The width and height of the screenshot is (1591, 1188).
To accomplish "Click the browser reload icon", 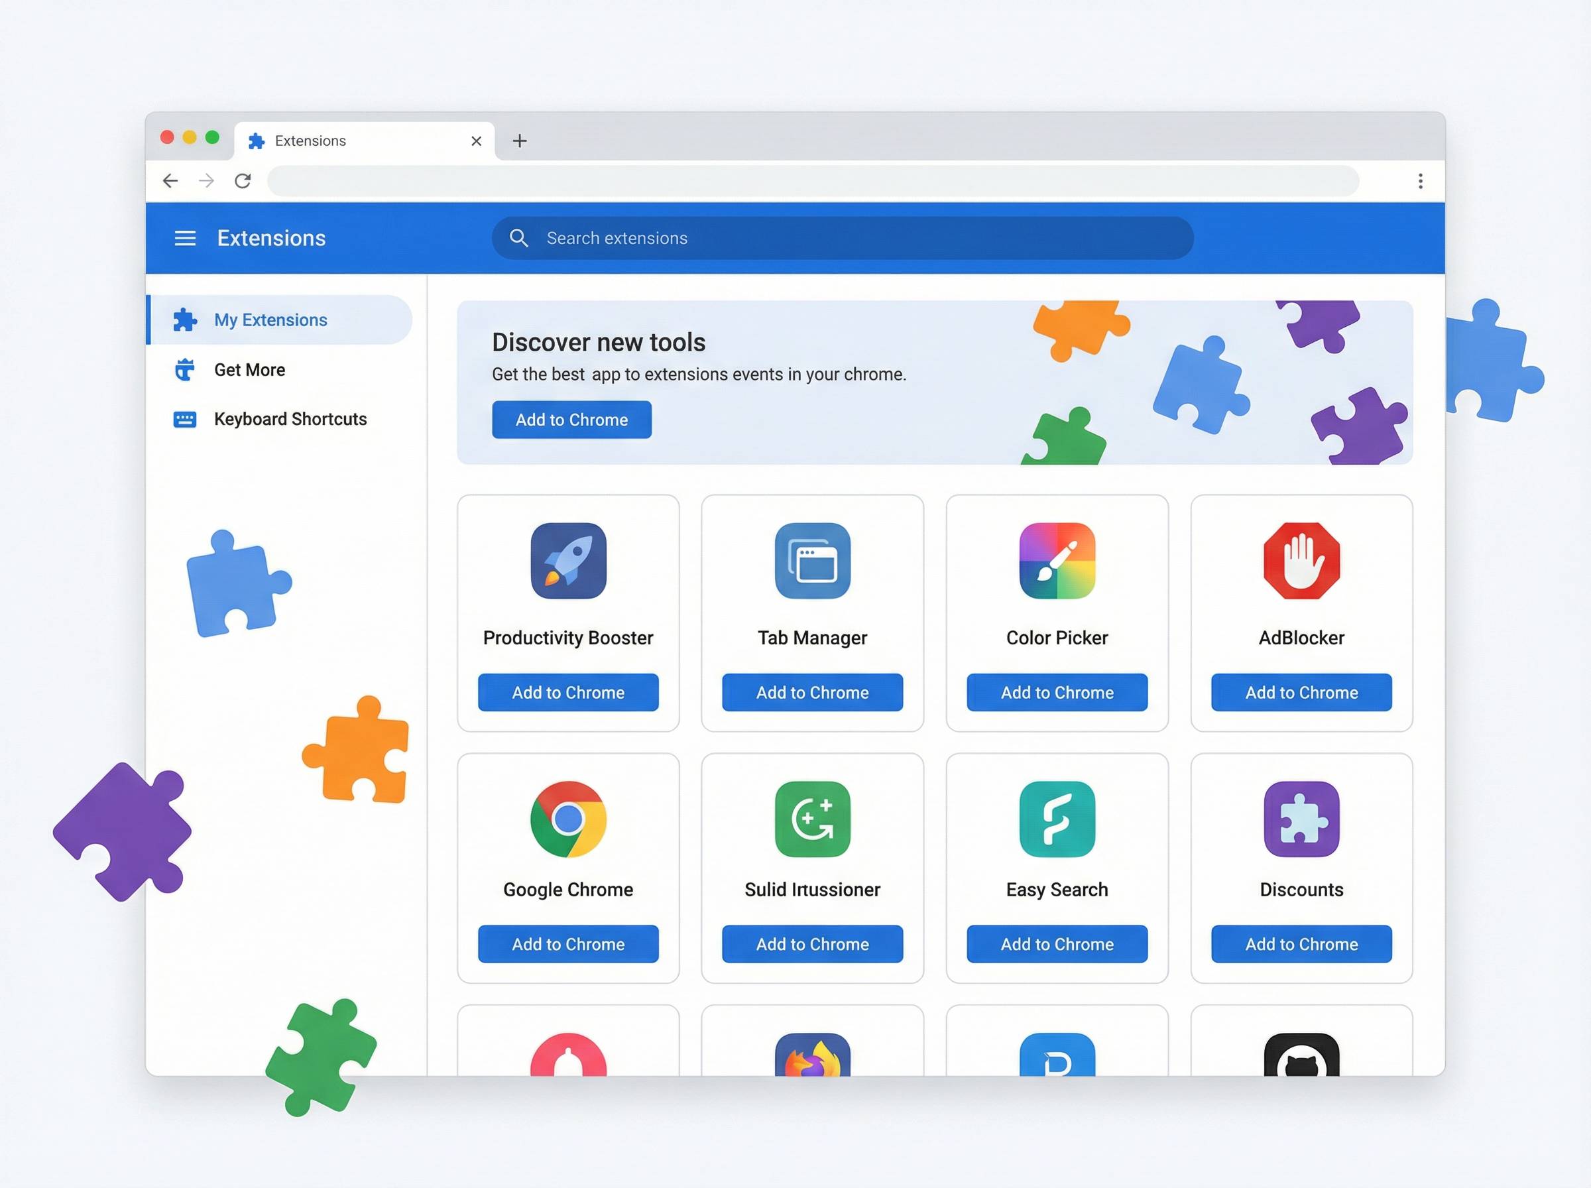I will click(243, 180).
